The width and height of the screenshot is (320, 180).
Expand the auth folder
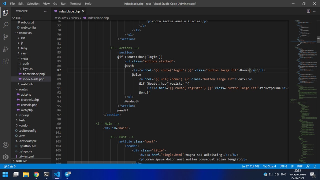click(26, 64)
